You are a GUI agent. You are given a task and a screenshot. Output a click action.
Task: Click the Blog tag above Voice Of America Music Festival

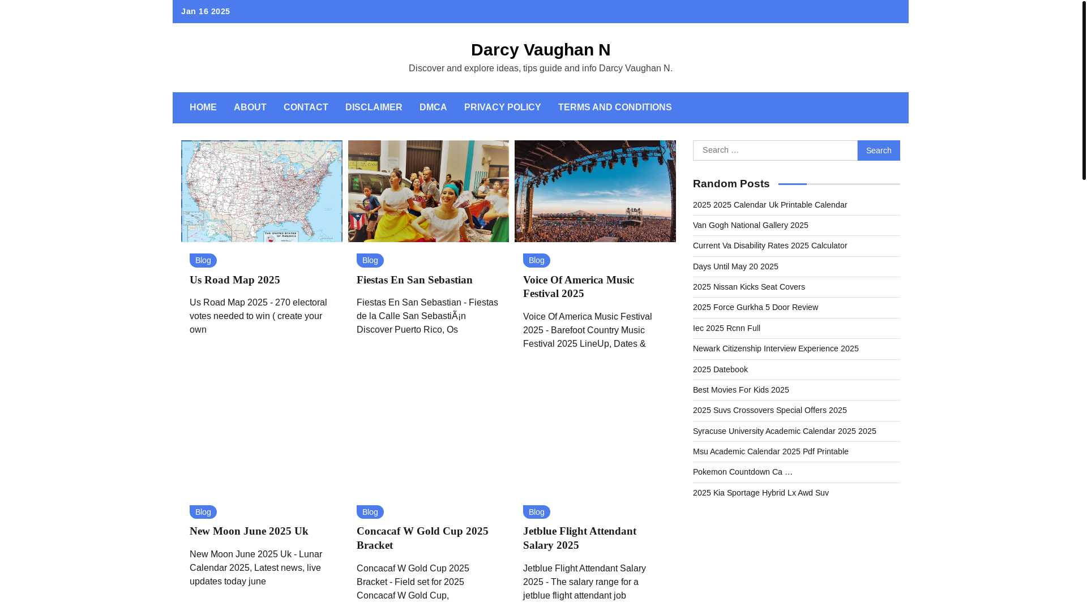[x=537, y=260]
